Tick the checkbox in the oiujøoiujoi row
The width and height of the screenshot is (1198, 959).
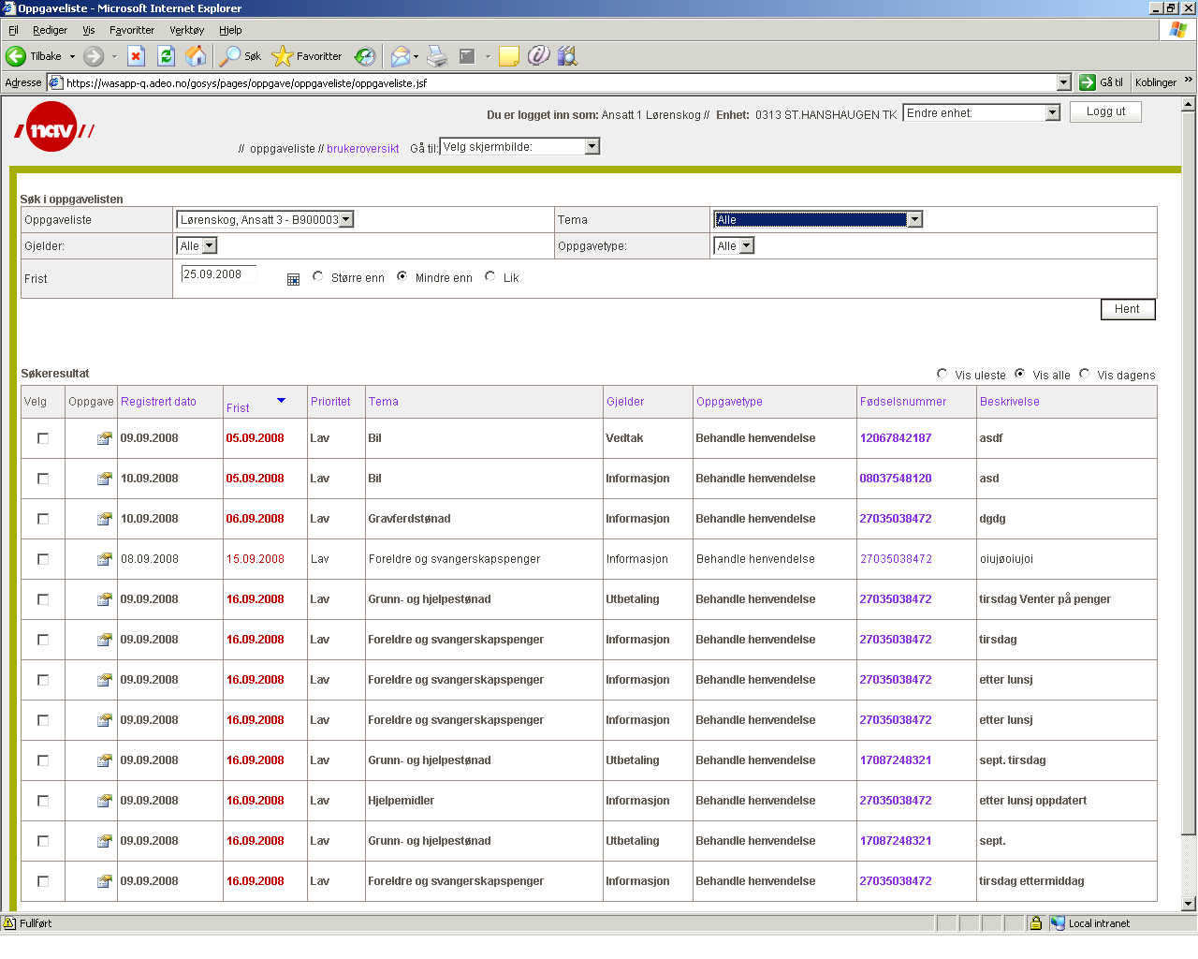pos(43,559)
